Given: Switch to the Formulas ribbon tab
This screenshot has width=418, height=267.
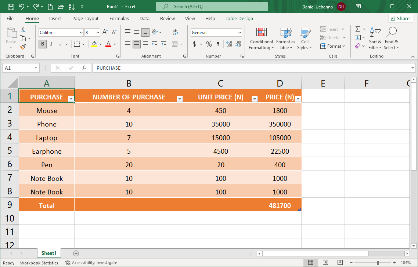Looking at the screenshot, I should coord(119,18).
